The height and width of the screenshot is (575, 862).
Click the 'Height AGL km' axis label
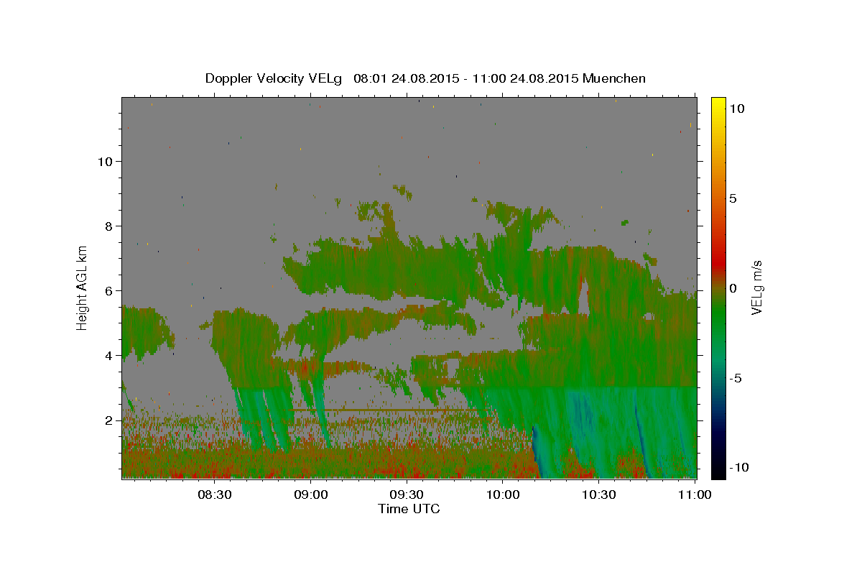pyautogui.click(x=83, y=287)
